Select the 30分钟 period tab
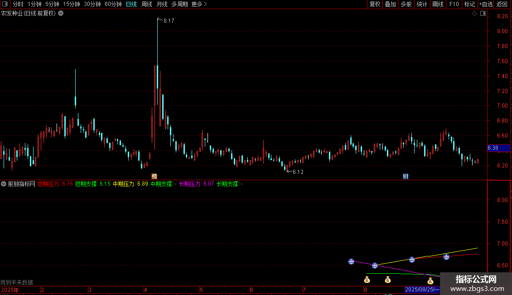The width and height of the screenshot is (512, 295). [92, 4]
